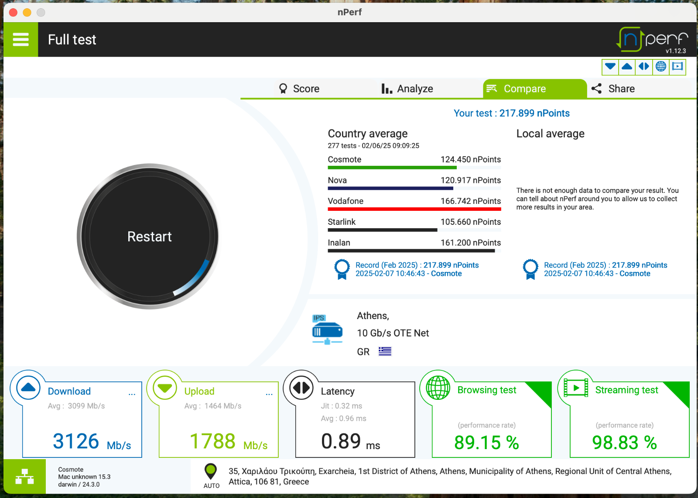Click the Cosmote green score bar
Image resolution: width=698 pixels, height=498 pixels.
[392, 168]
